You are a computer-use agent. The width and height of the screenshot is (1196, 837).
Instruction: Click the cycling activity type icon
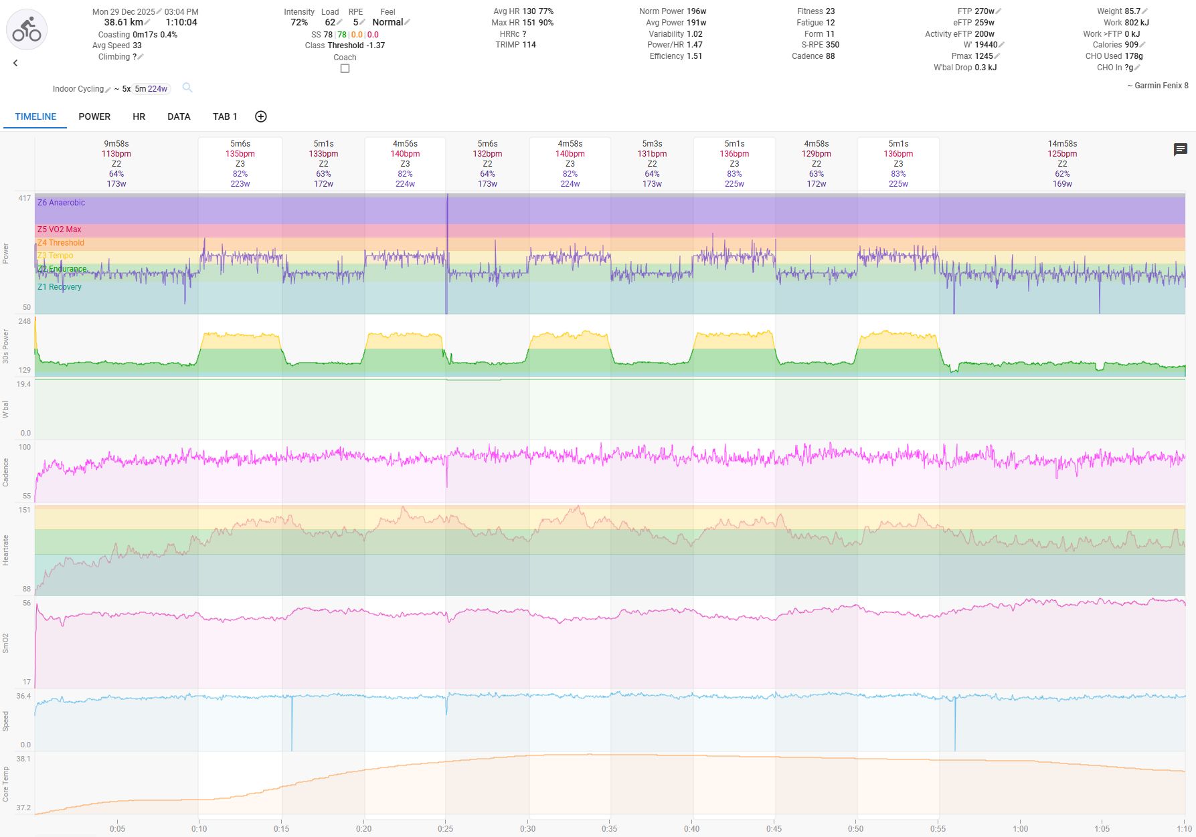(x=27, y=29)
